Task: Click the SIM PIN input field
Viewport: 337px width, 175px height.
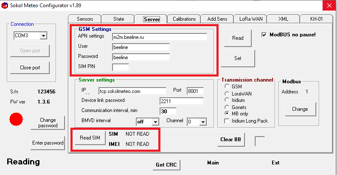Action: click(x=121, y=67)
